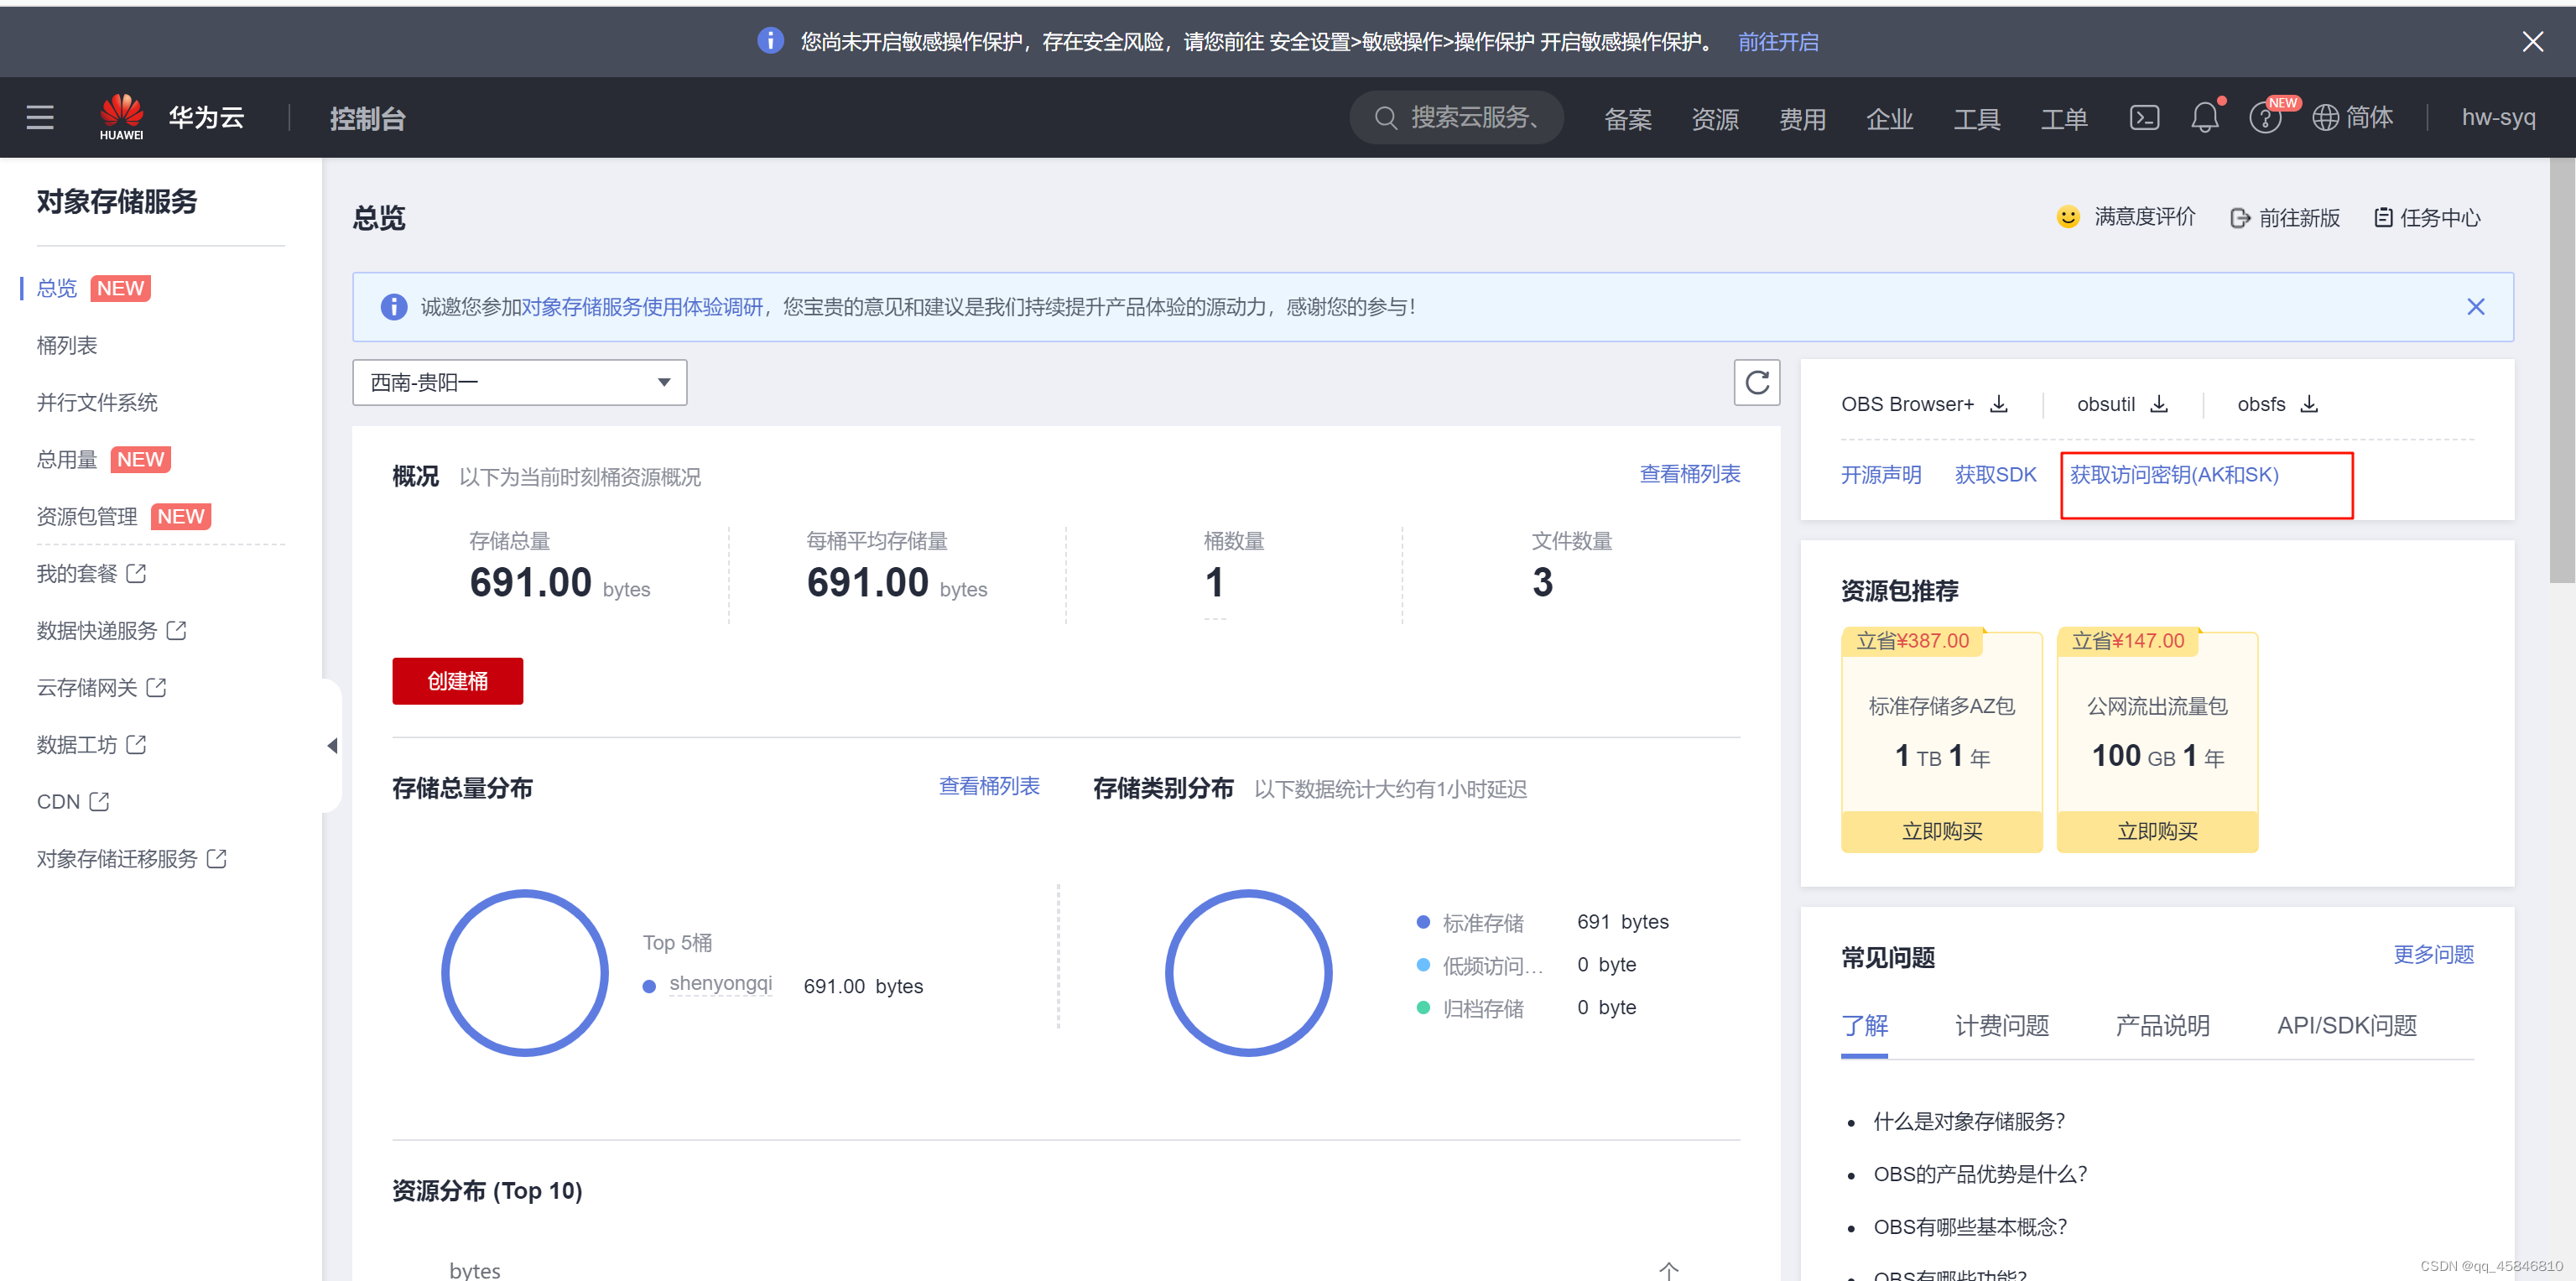Click the search magnifier icon
The height and width of the screenshot is (1281, 2576).
click(1385, 118)
